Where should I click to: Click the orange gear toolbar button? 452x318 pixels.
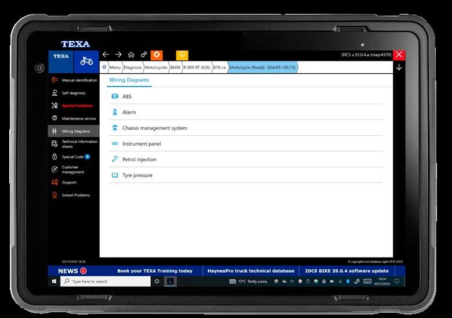pyautogui.click(x=157, y=55)
